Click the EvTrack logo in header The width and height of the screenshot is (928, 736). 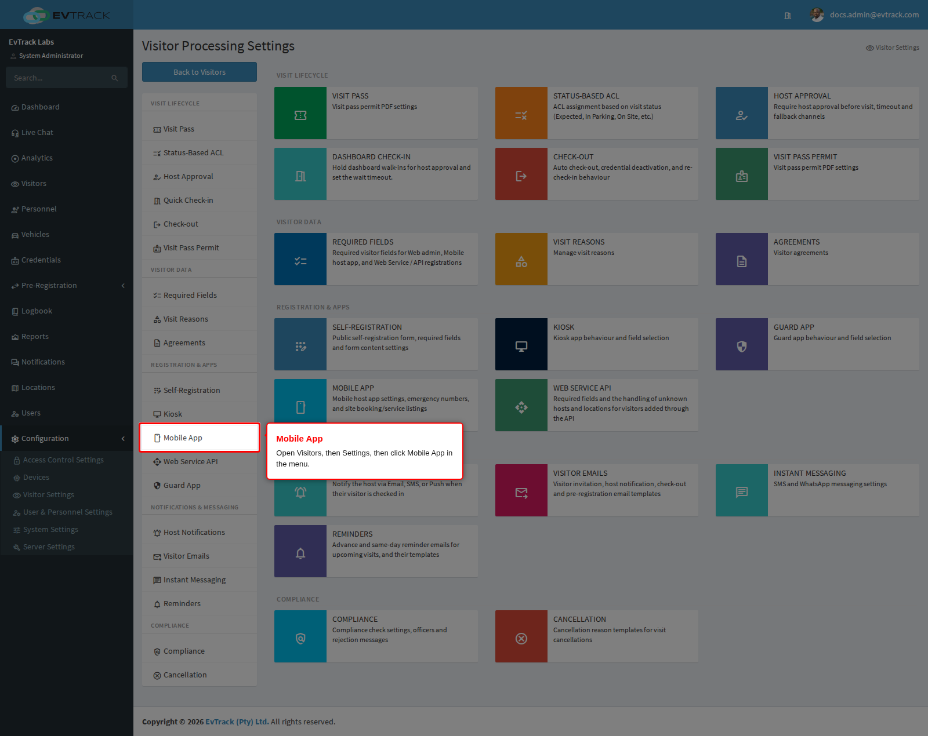tap(67, 15)
